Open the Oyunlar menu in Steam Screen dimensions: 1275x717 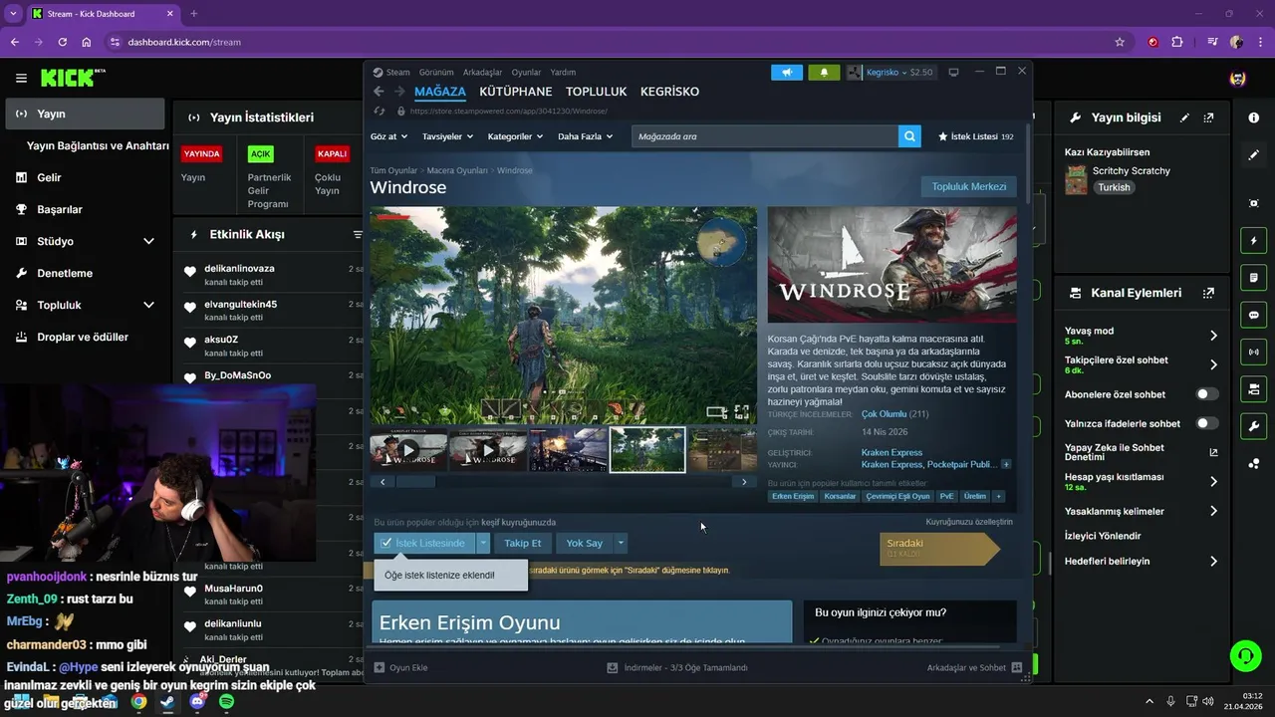526,73
